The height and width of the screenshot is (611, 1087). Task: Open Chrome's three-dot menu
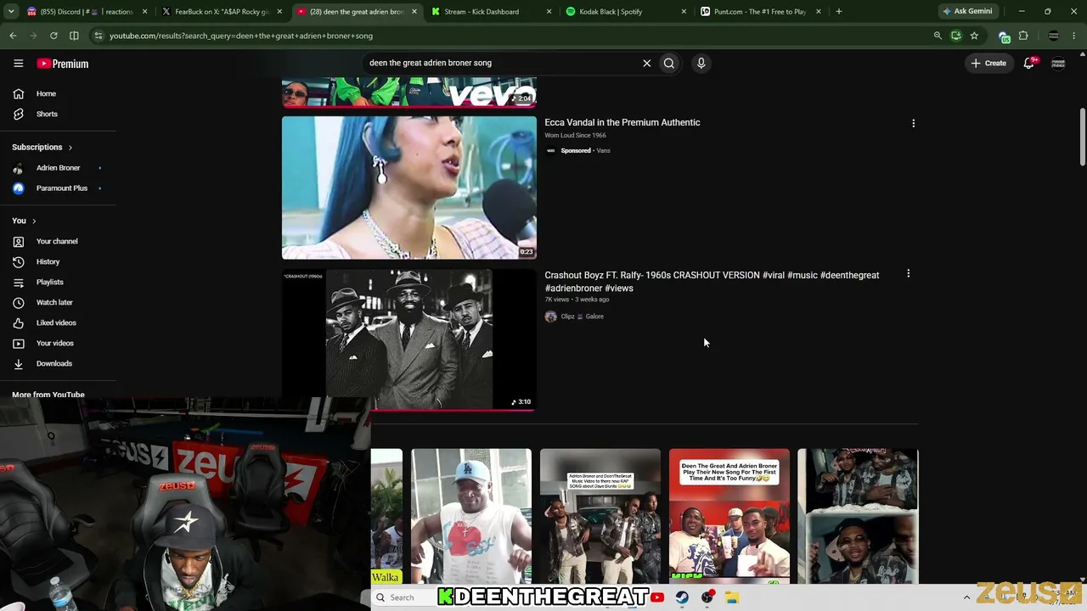(1074, 36)
